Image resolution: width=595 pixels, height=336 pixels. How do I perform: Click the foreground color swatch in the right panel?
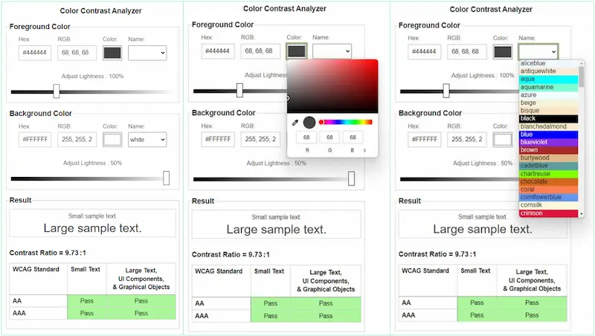[x=503, y=52]
